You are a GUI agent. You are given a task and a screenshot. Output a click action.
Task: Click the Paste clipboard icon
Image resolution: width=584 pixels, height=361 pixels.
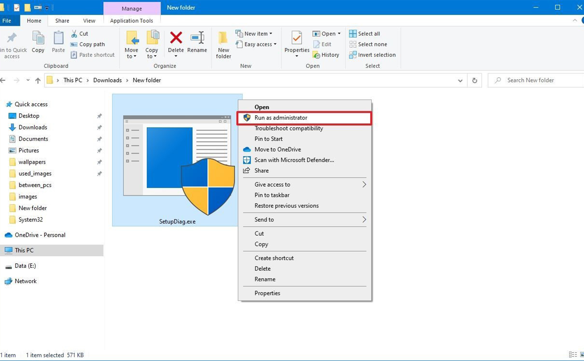58,38
